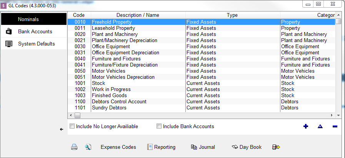Click the yellow arrow exit icon
The image size is (345, 158).
[276, 147]
